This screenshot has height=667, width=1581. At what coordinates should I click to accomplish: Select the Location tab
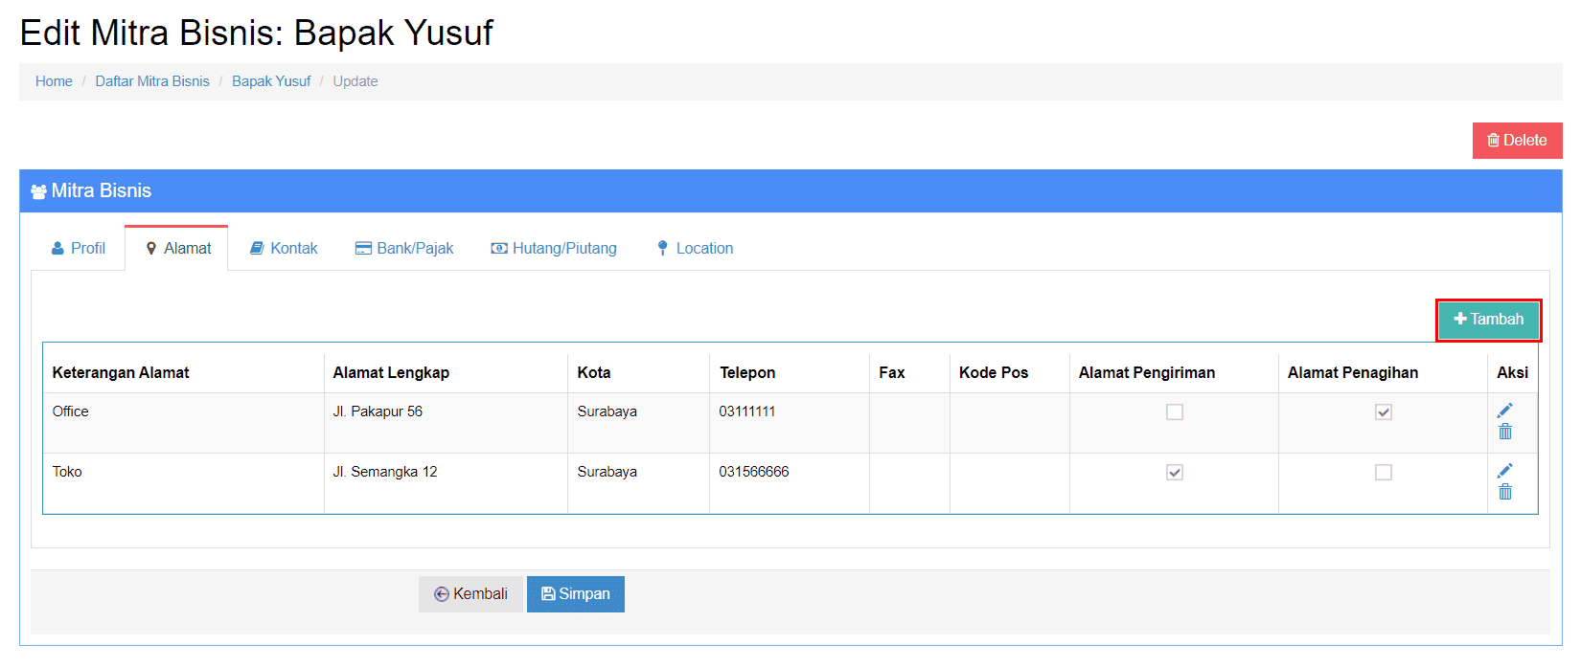(695, 249)
